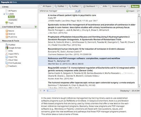Open the Nature feed

[x=11, y=31]
